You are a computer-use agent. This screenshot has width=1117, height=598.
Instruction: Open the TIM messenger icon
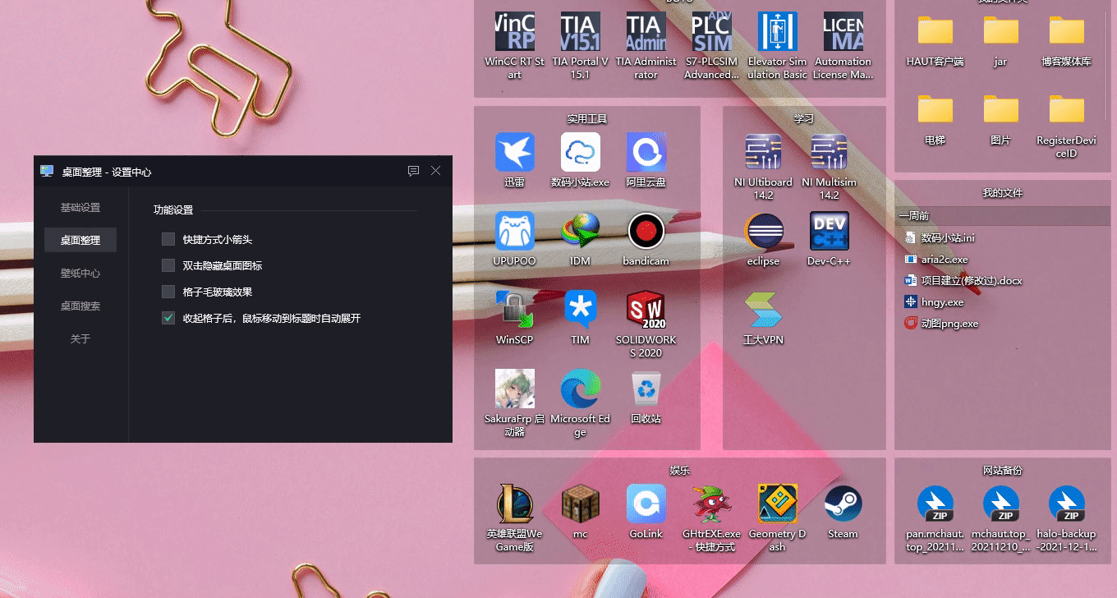point(580,310)
